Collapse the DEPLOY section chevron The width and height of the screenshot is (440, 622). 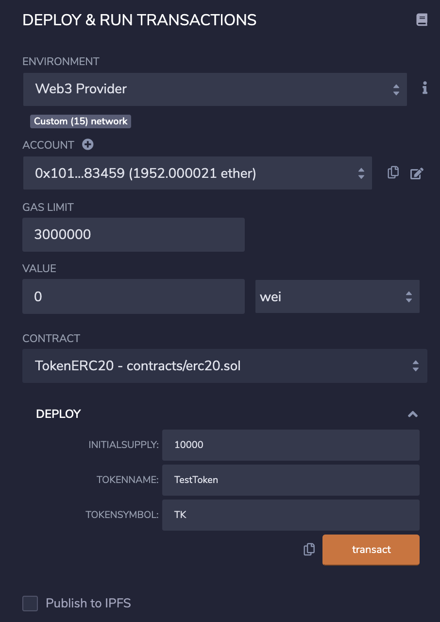(413, 414)
